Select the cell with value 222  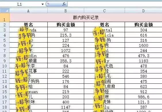pos(66,71)
